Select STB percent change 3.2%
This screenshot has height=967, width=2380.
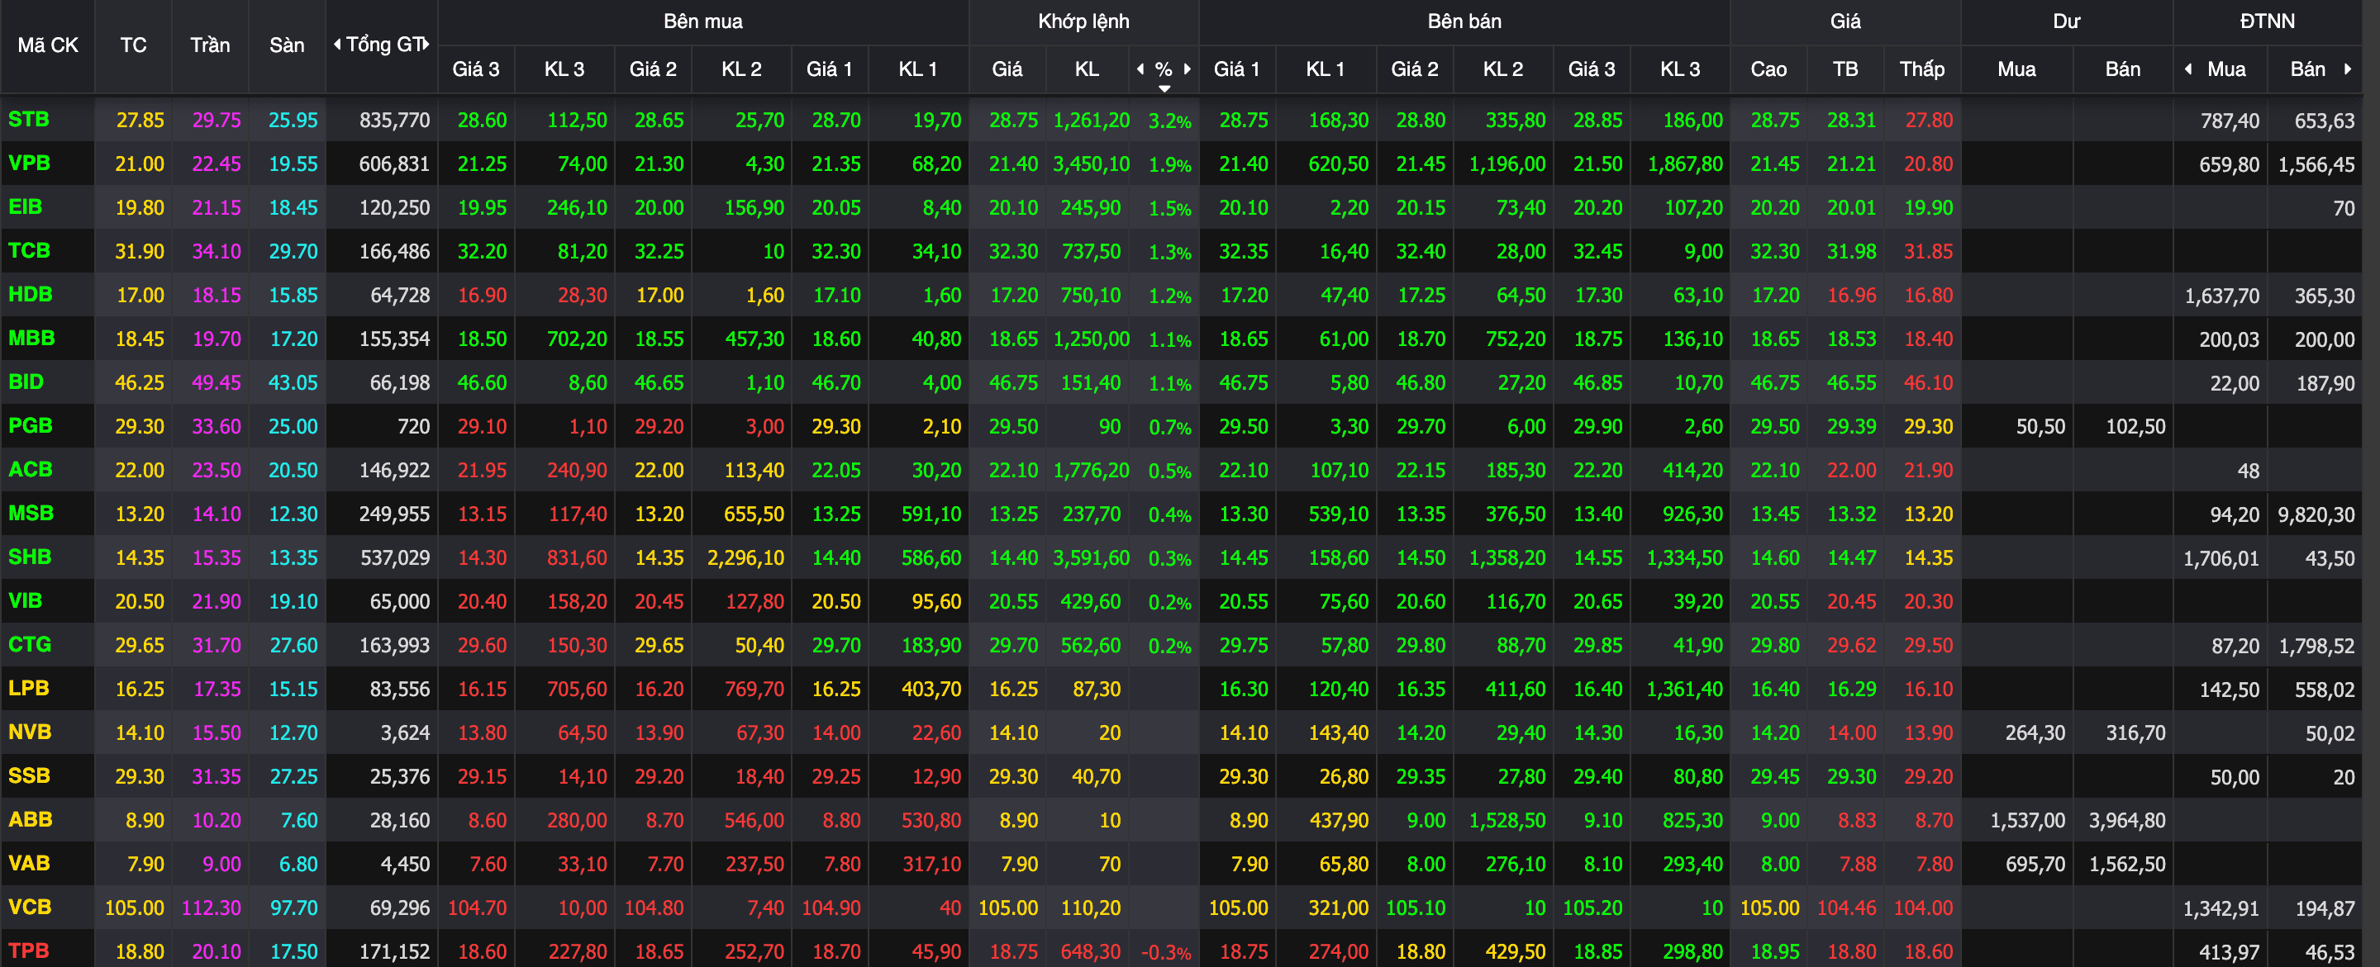(1169, 121)
